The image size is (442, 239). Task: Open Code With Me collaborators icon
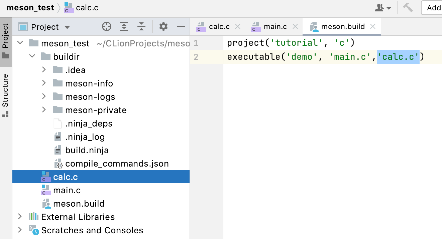(x=382, y=8)
